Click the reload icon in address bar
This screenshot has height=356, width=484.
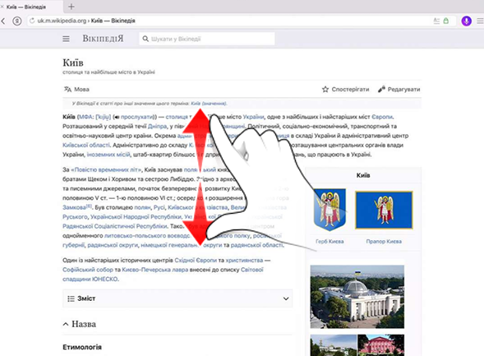(32, 21)
